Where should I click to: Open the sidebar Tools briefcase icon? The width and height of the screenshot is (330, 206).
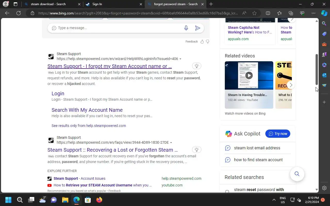click(324, 44)
